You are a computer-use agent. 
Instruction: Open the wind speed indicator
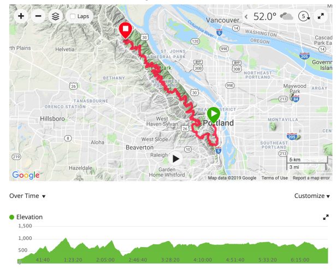pos(305,16)
